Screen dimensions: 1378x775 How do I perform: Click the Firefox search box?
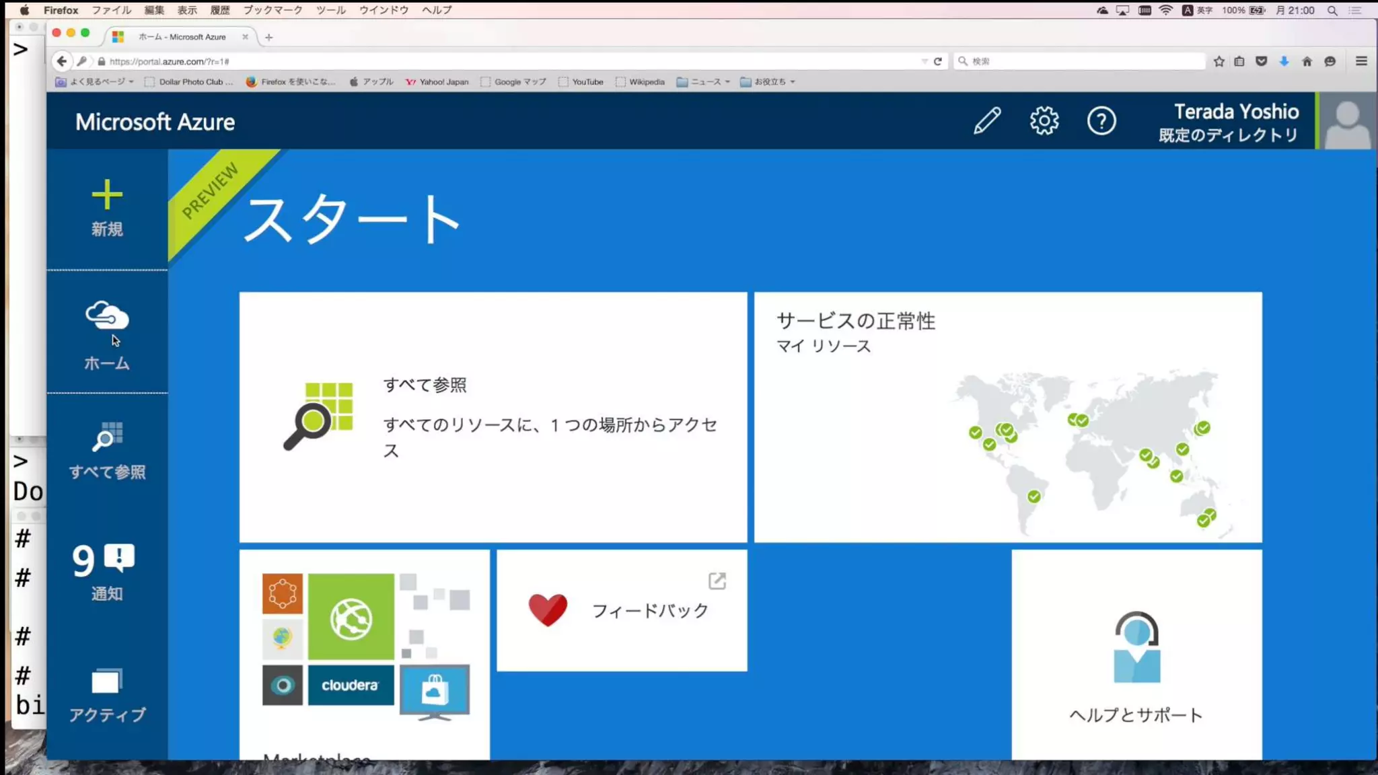(x=1079, y=61)
